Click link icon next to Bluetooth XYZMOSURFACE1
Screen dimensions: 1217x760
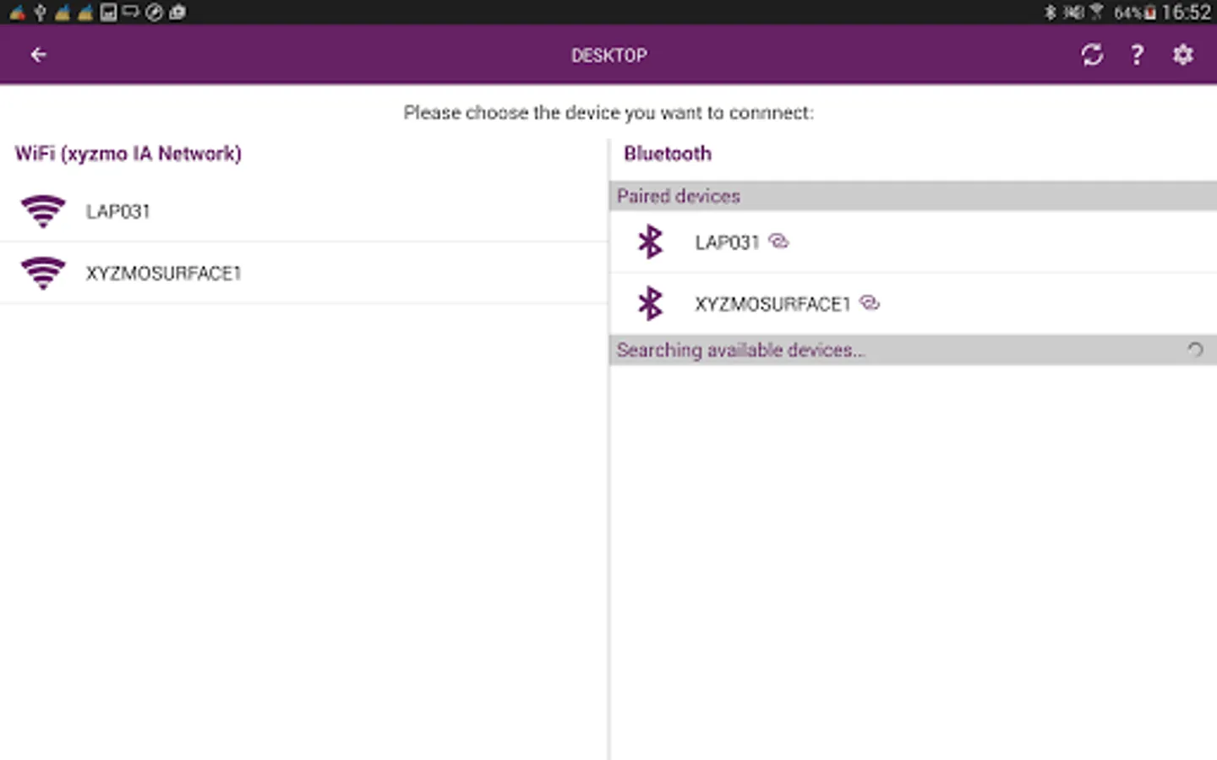click(870, 302)
